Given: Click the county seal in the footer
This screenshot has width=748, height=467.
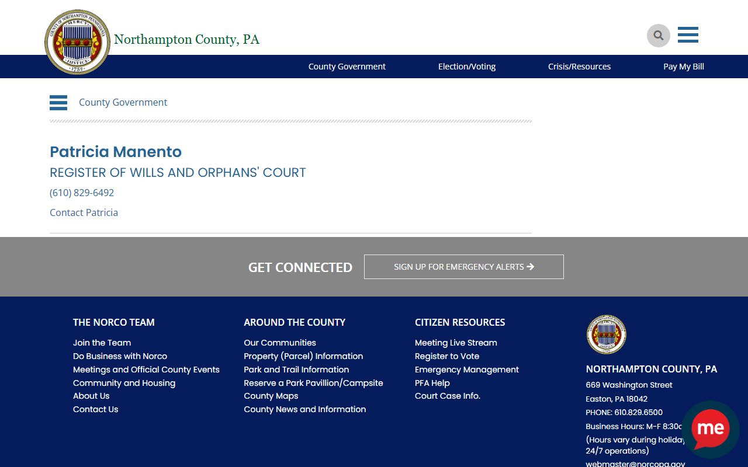Looking at the screenshot, I should click(606, 334).
